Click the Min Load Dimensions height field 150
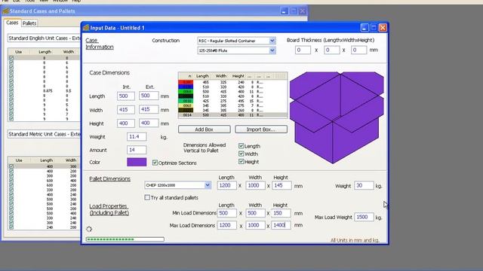Image resolution: width=483 pixels, height=271 pixels. coord(281,213)
